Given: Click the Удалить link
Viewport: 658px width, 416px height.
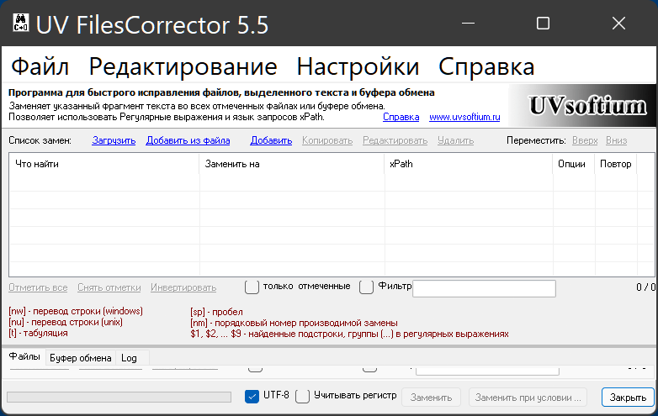Looking at the screenshot, I should click(456, 140).
